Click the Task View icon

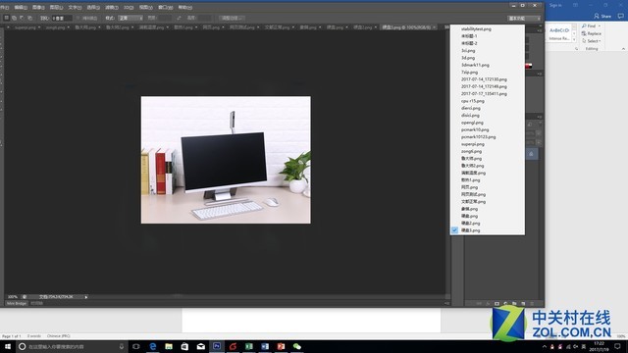(136, 346)
